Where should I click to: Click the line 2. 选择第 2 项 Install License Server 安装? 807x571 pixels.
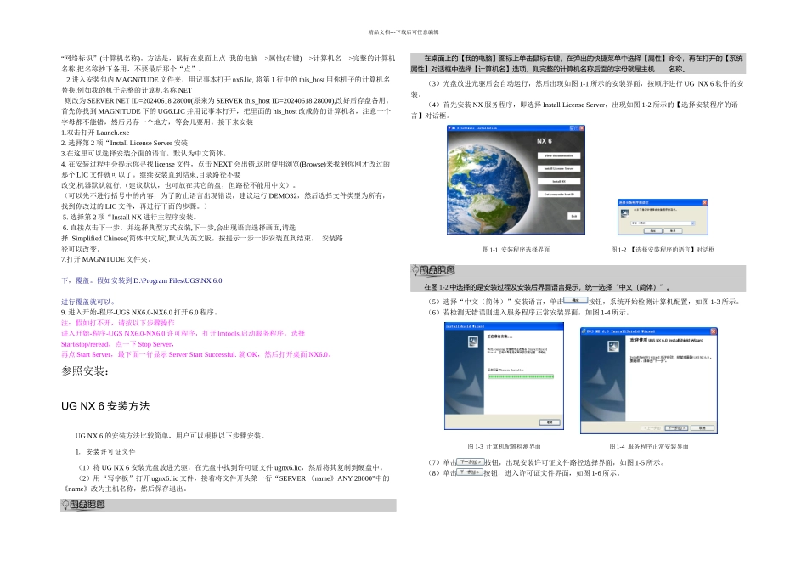point(125,143)
